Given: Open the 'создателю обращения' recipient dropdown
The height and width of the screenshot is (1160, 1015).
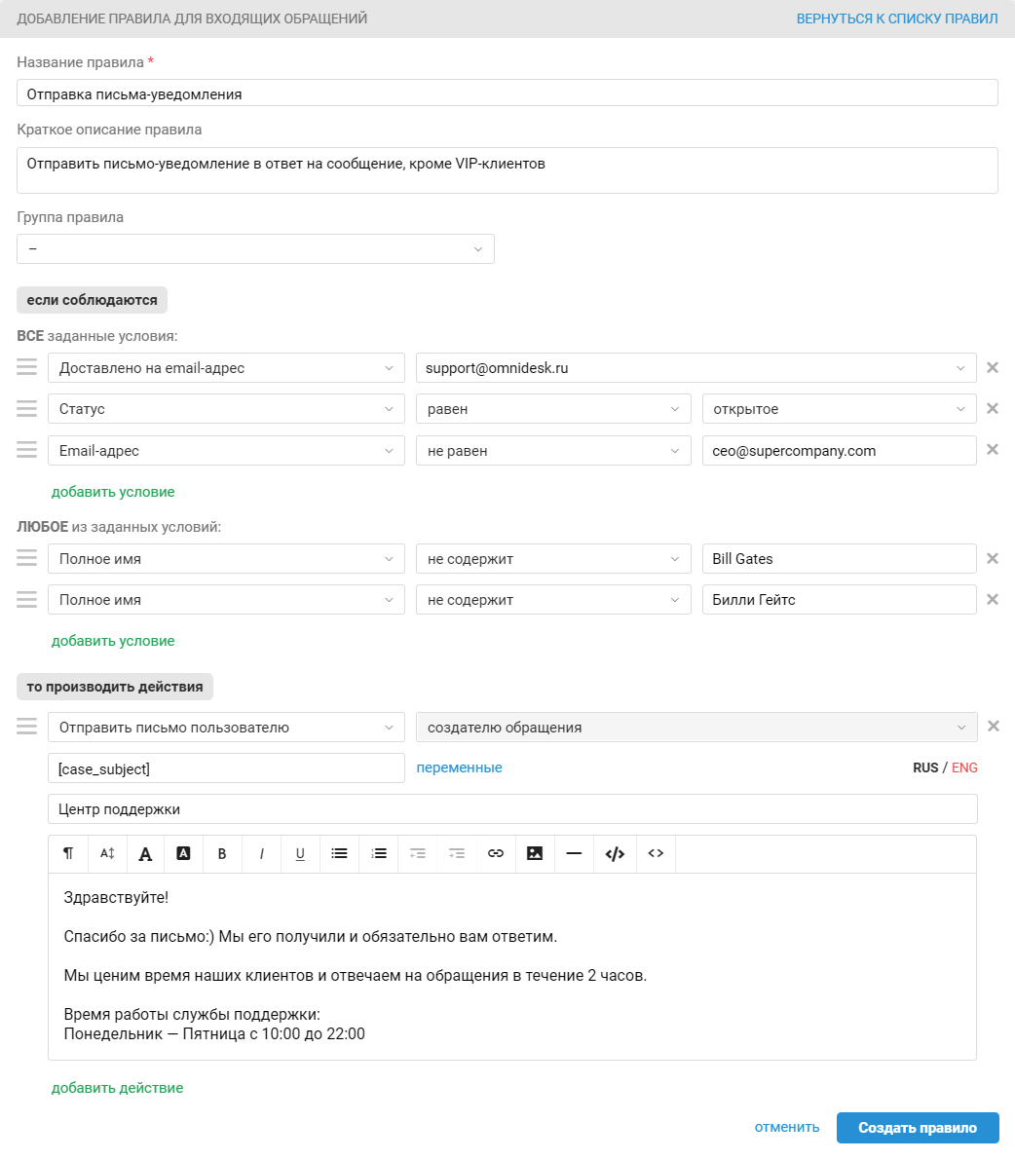Looking at the screenshot, I should pos(696,728).
